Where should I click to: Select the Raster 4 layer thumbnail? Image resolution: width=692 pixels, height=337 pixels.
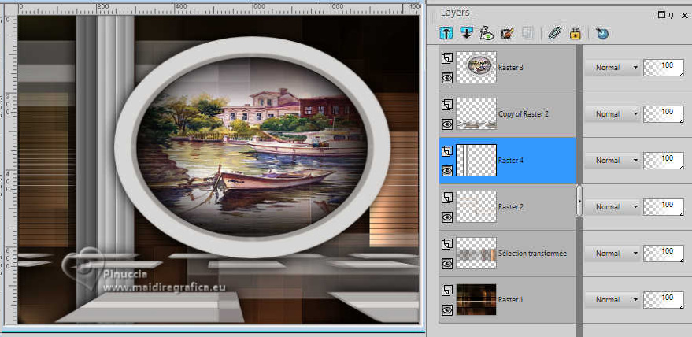point(476,160)
